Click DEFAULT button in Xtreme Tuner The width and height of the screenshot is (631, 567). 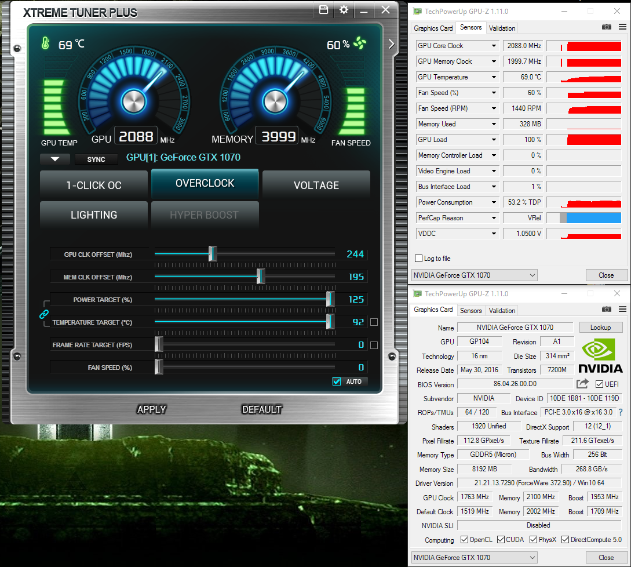click(x=261, y=409)
